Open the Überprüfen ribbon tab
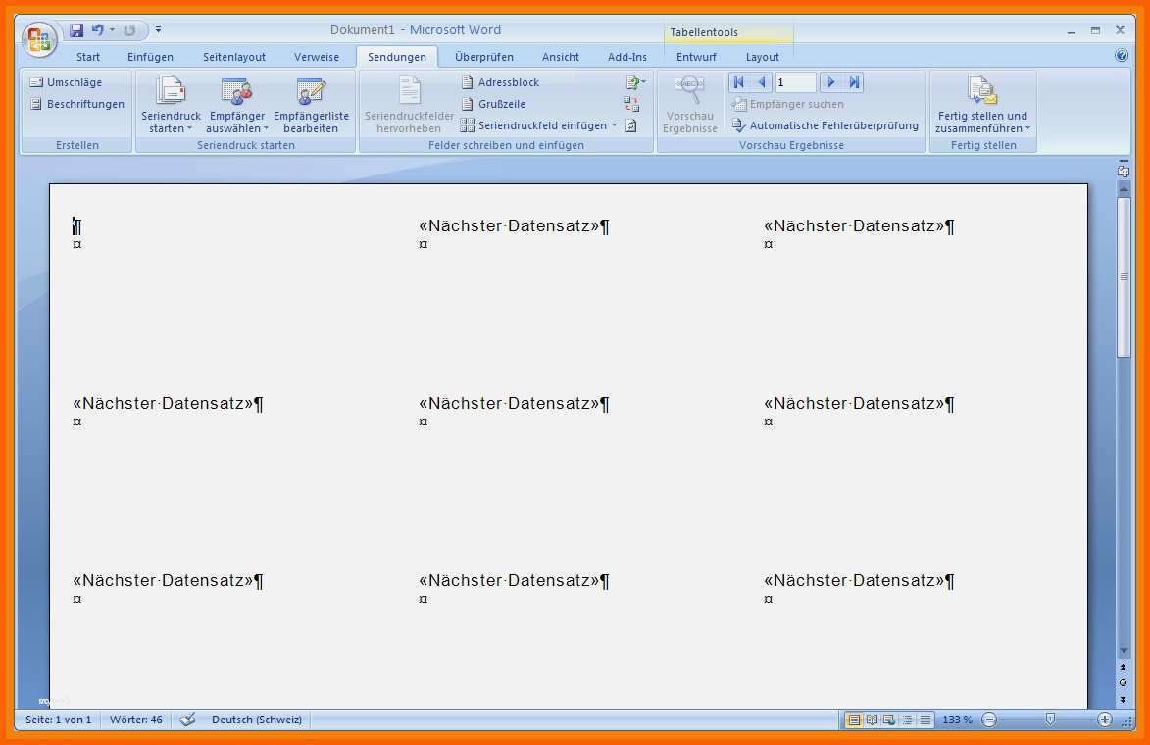This screenshot has width=1150, height=745. tap(484, 57)
